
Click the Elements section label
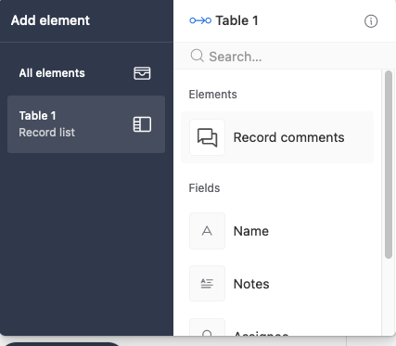click(x=212, y=95)
